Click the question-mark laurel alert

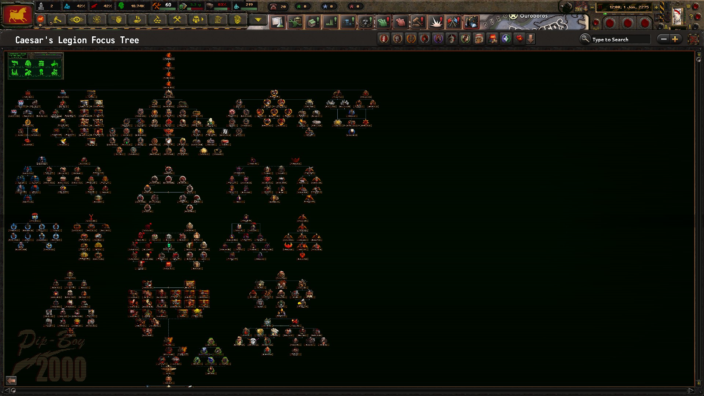(366, 22)
